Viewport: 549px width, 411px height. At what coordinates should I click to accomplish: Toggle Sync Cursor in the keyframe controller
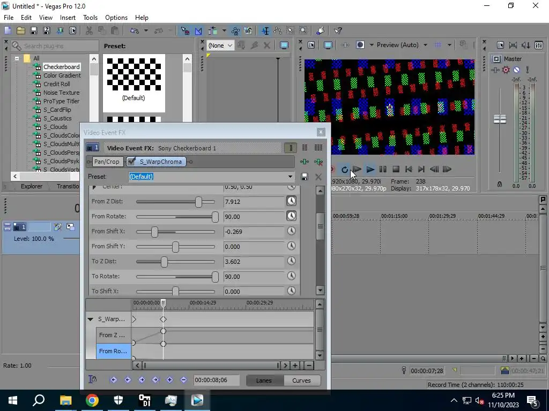(92, 379)
